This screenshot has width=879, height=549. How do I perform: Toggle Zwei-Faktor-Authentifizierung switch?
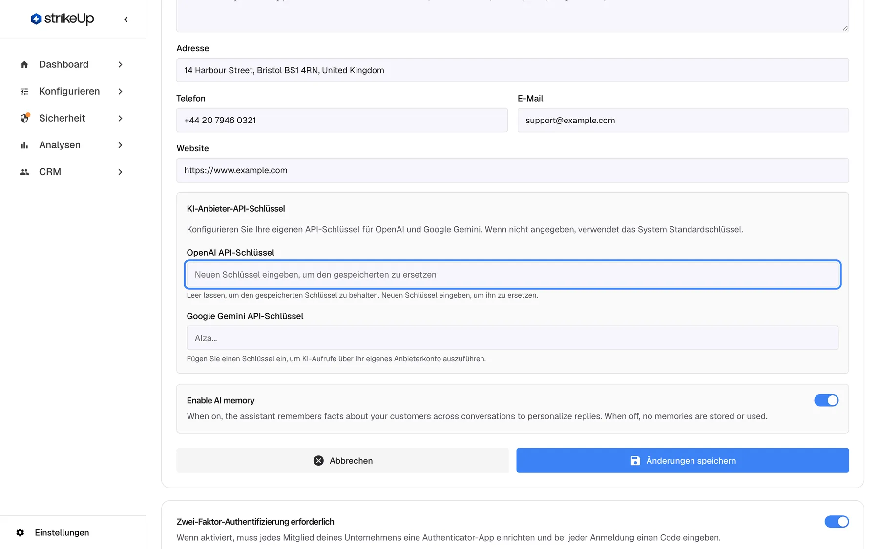coord(837,522)
